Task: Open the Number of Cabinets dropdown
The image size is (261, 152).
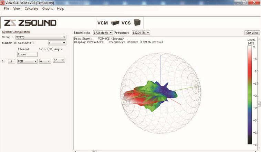Action: pos(57,43)
